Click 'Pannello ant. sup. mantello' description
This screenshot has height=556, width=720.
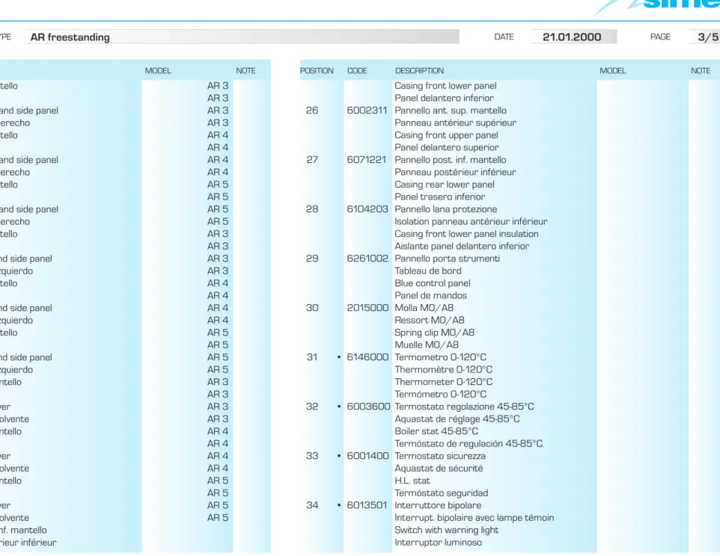pyautogui.click(x=451, y=111)
